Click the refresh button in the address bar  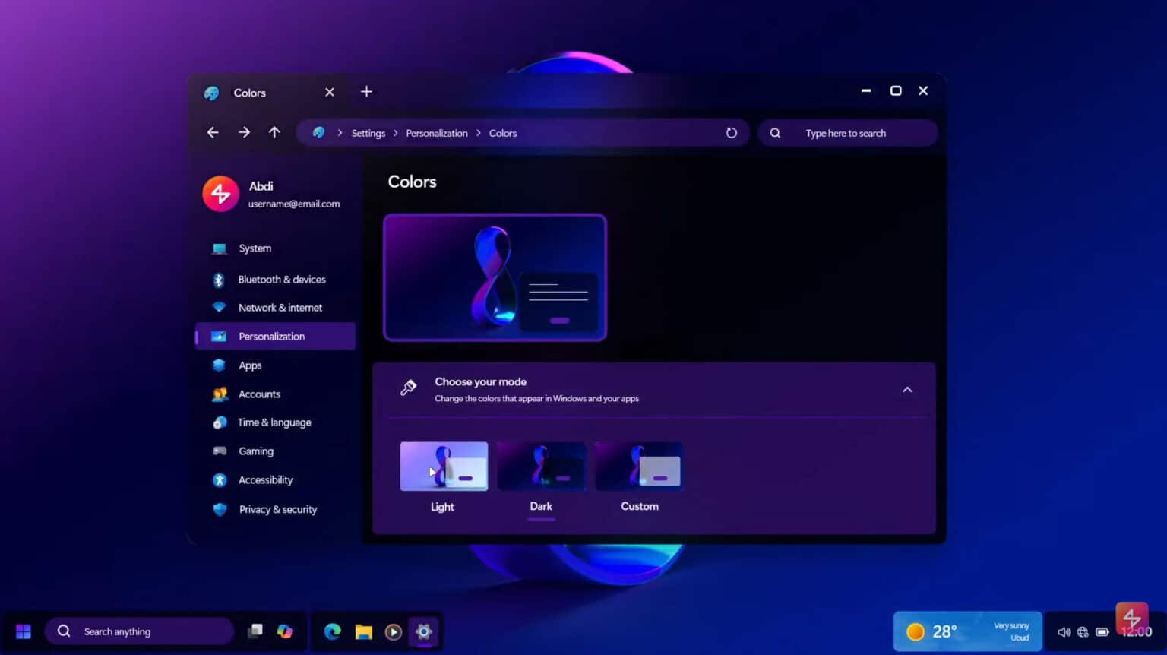coord(731,132)
